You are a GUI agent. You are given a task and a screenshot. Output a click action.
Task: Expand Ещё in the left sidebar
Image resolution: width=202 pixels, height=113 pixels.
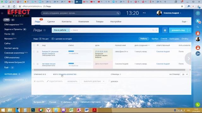click(x=7, y=67)
